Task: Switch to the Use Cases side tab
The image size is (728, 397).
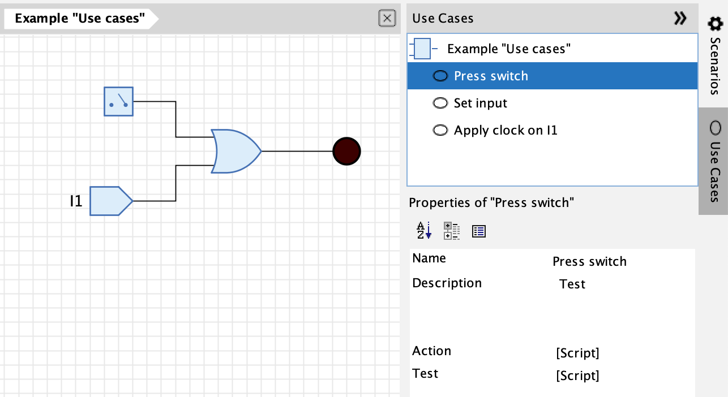Action: coord(714,162)
